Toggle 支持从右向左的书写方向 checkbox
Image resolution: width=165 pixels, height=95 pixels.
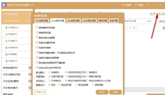(x=37, y=67)
